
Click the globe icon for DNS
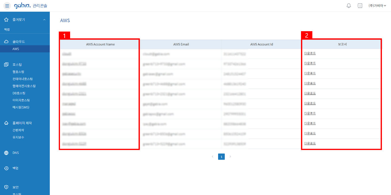[6, 153]
